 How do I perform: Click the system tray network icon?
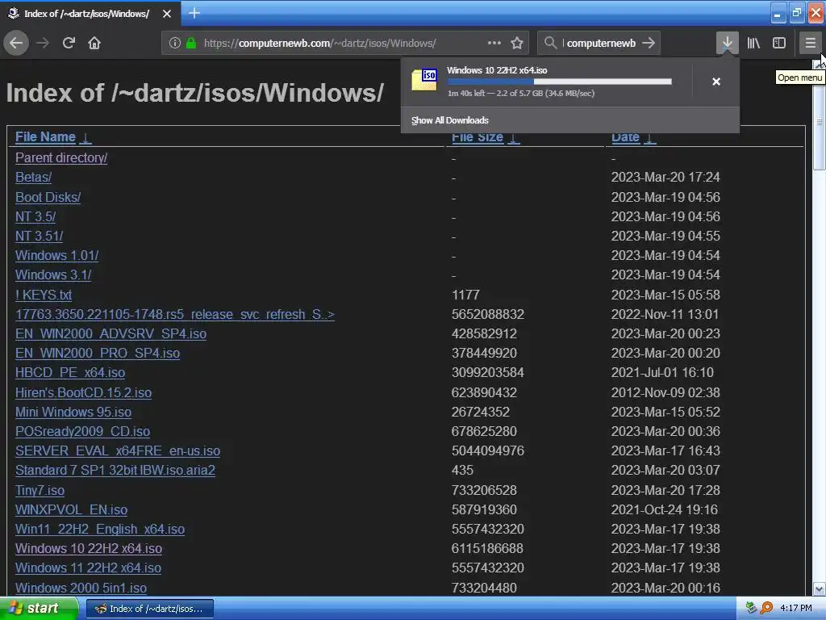point(751,608)
